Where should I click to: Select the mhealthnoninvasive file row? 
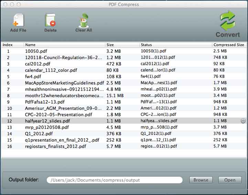click(x=124, y=89)
